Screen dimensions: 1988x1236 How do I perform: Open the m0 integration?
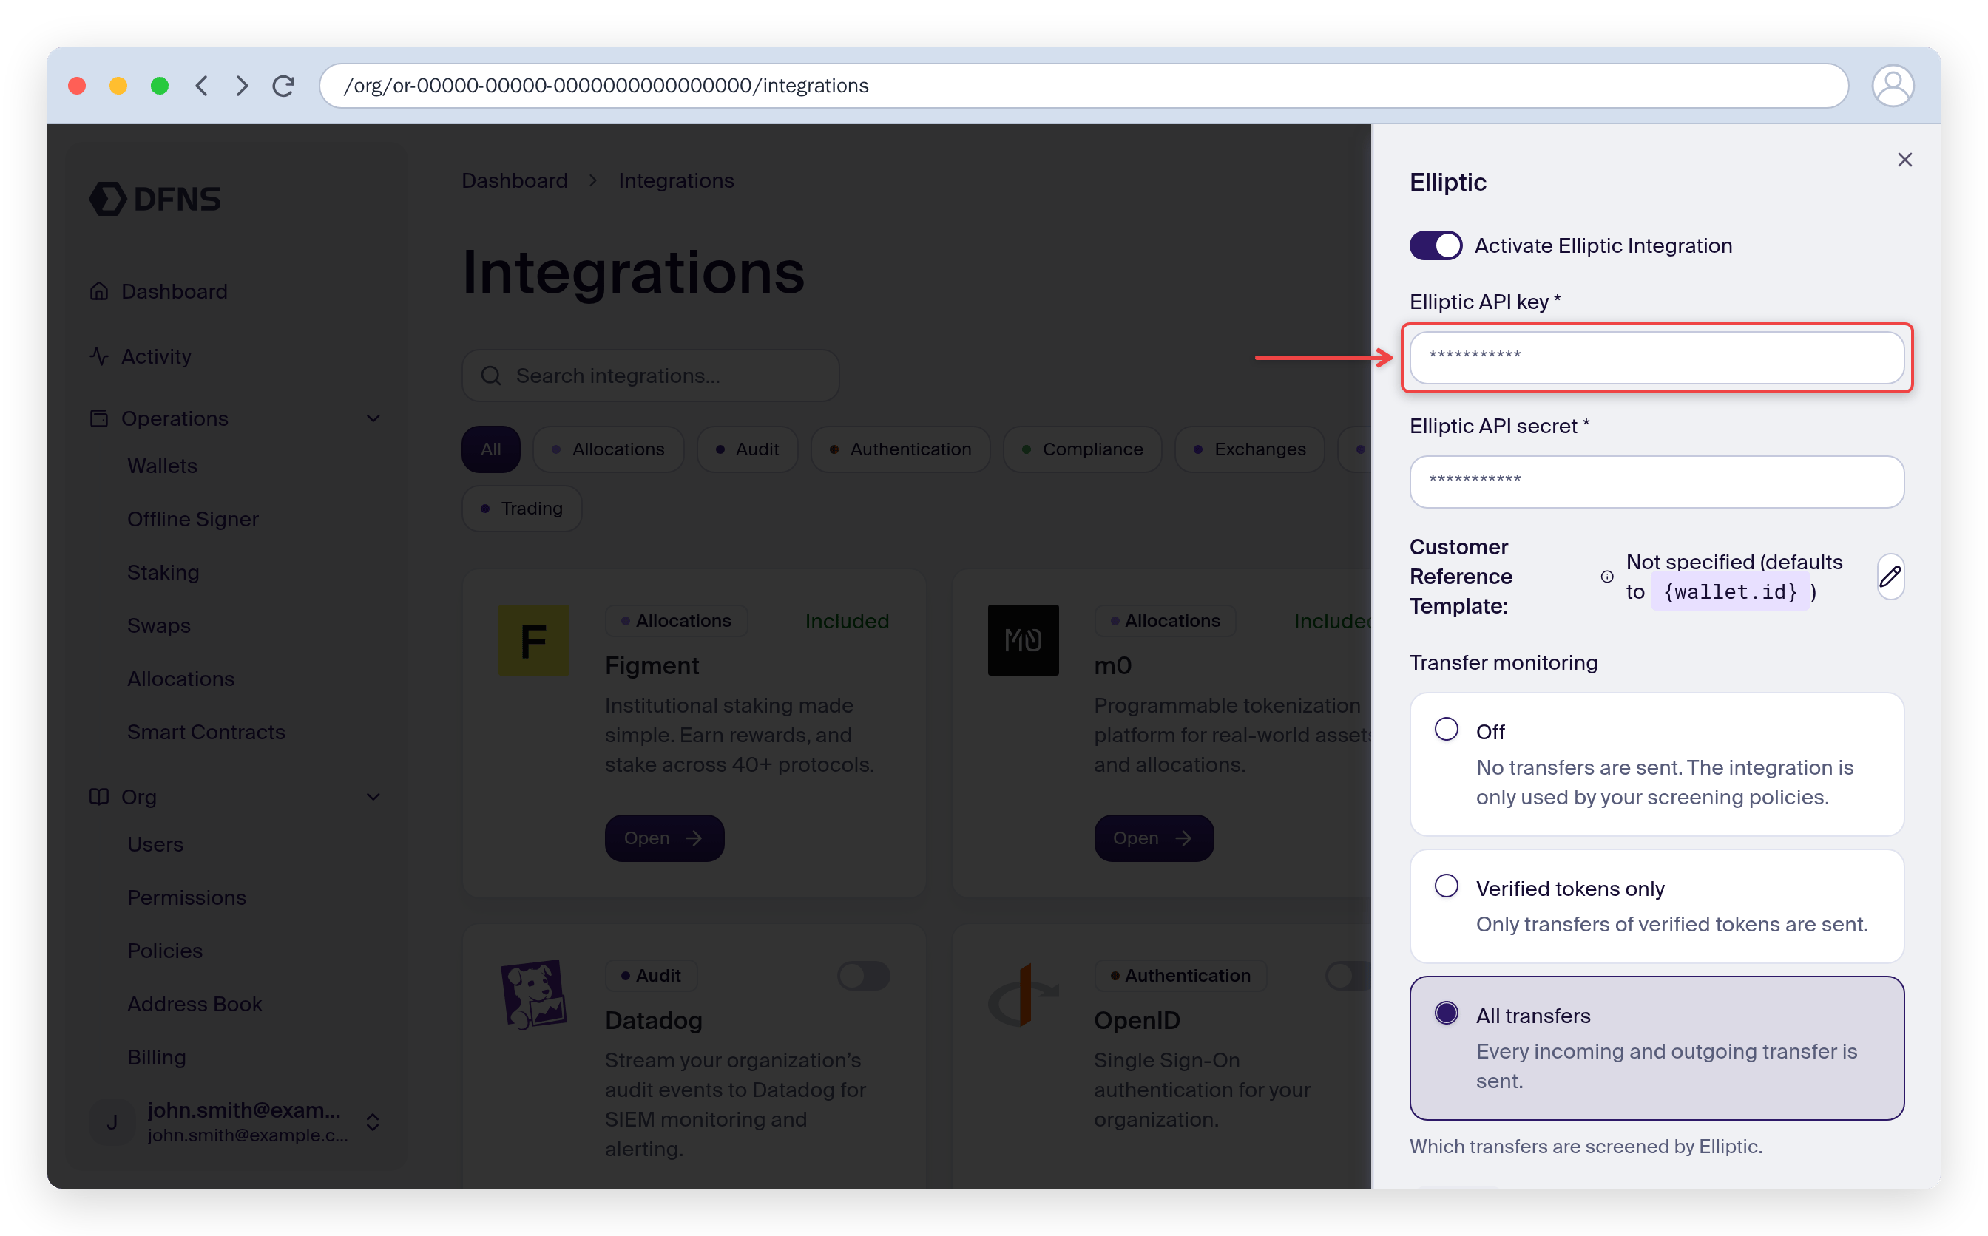tap(1153, 838)
